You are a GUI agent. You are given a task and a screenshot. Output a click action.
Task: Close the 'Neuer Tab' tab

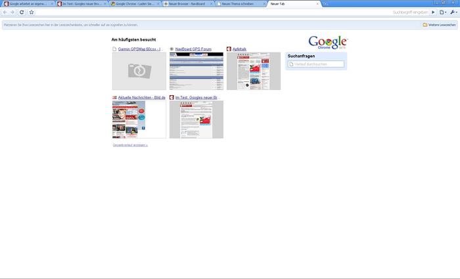(x=317, y=4)
